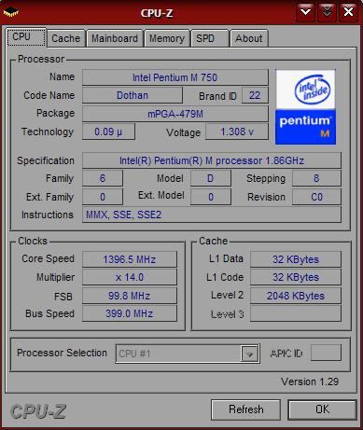Click the Version 1.29 text
The image size is (363, 430).
[x=310, y=381]
